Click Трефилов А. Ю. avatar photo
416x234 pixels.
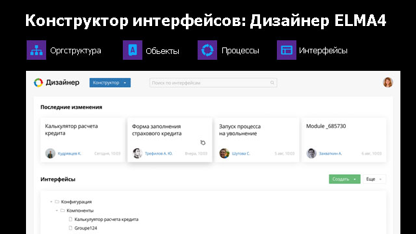(137, 153)
